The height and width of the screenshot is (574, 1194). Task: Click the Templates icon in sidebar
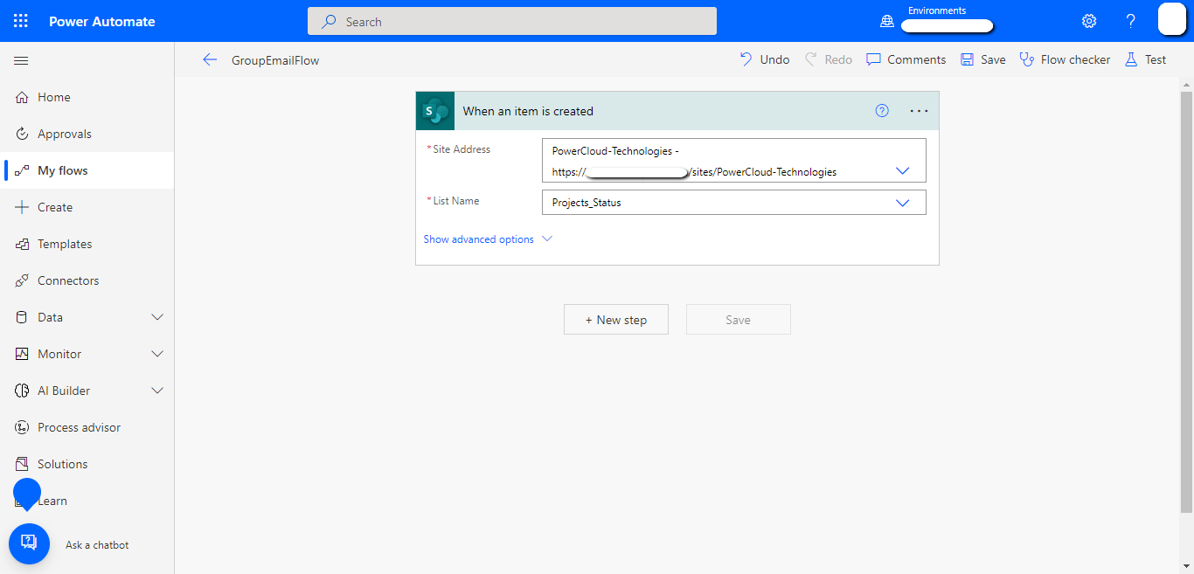click(x=22, y=244)
